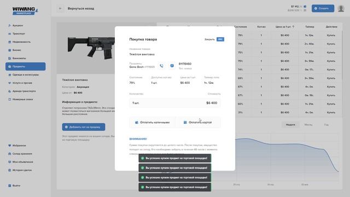350x197 pixels.
Task: Switch chart to Месяц tab
Action: pyautogui.click(x=308, y=125)
